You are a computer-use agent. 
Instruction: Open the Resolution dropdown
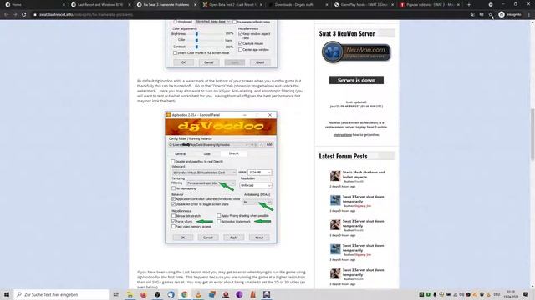(256, 185)
